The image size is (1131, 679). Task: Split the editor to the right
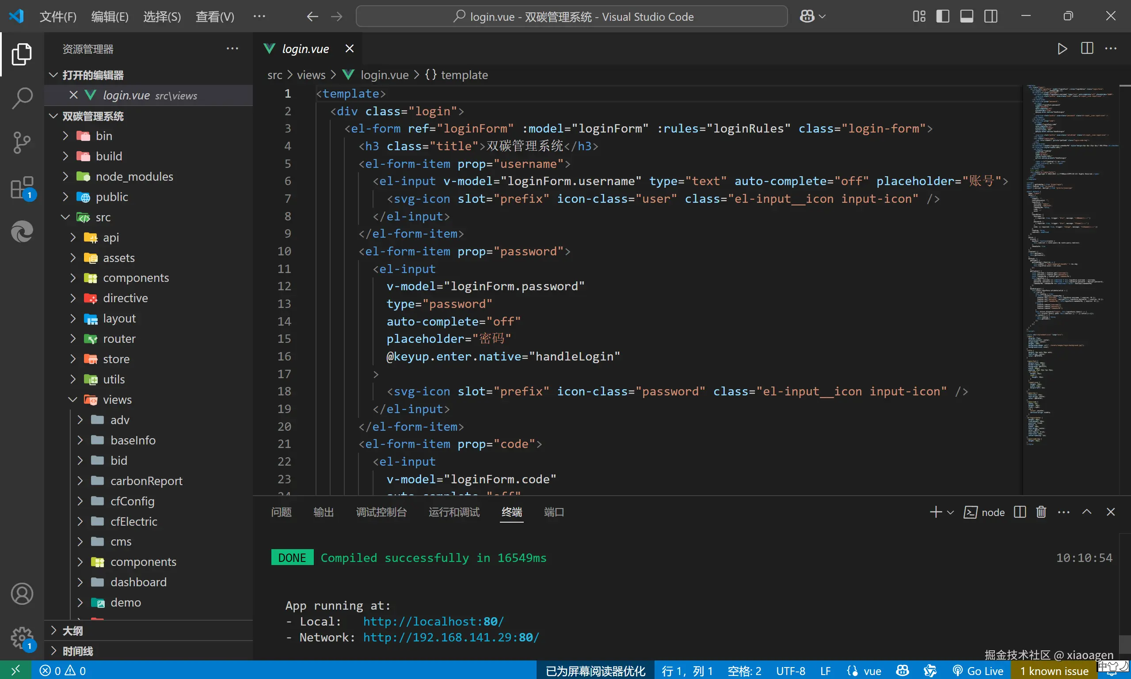click(x=1087, y=49)
